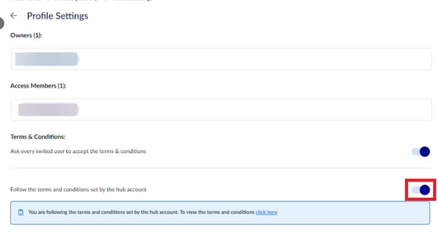Click inside the Owners field

click(x=222, y=59)
